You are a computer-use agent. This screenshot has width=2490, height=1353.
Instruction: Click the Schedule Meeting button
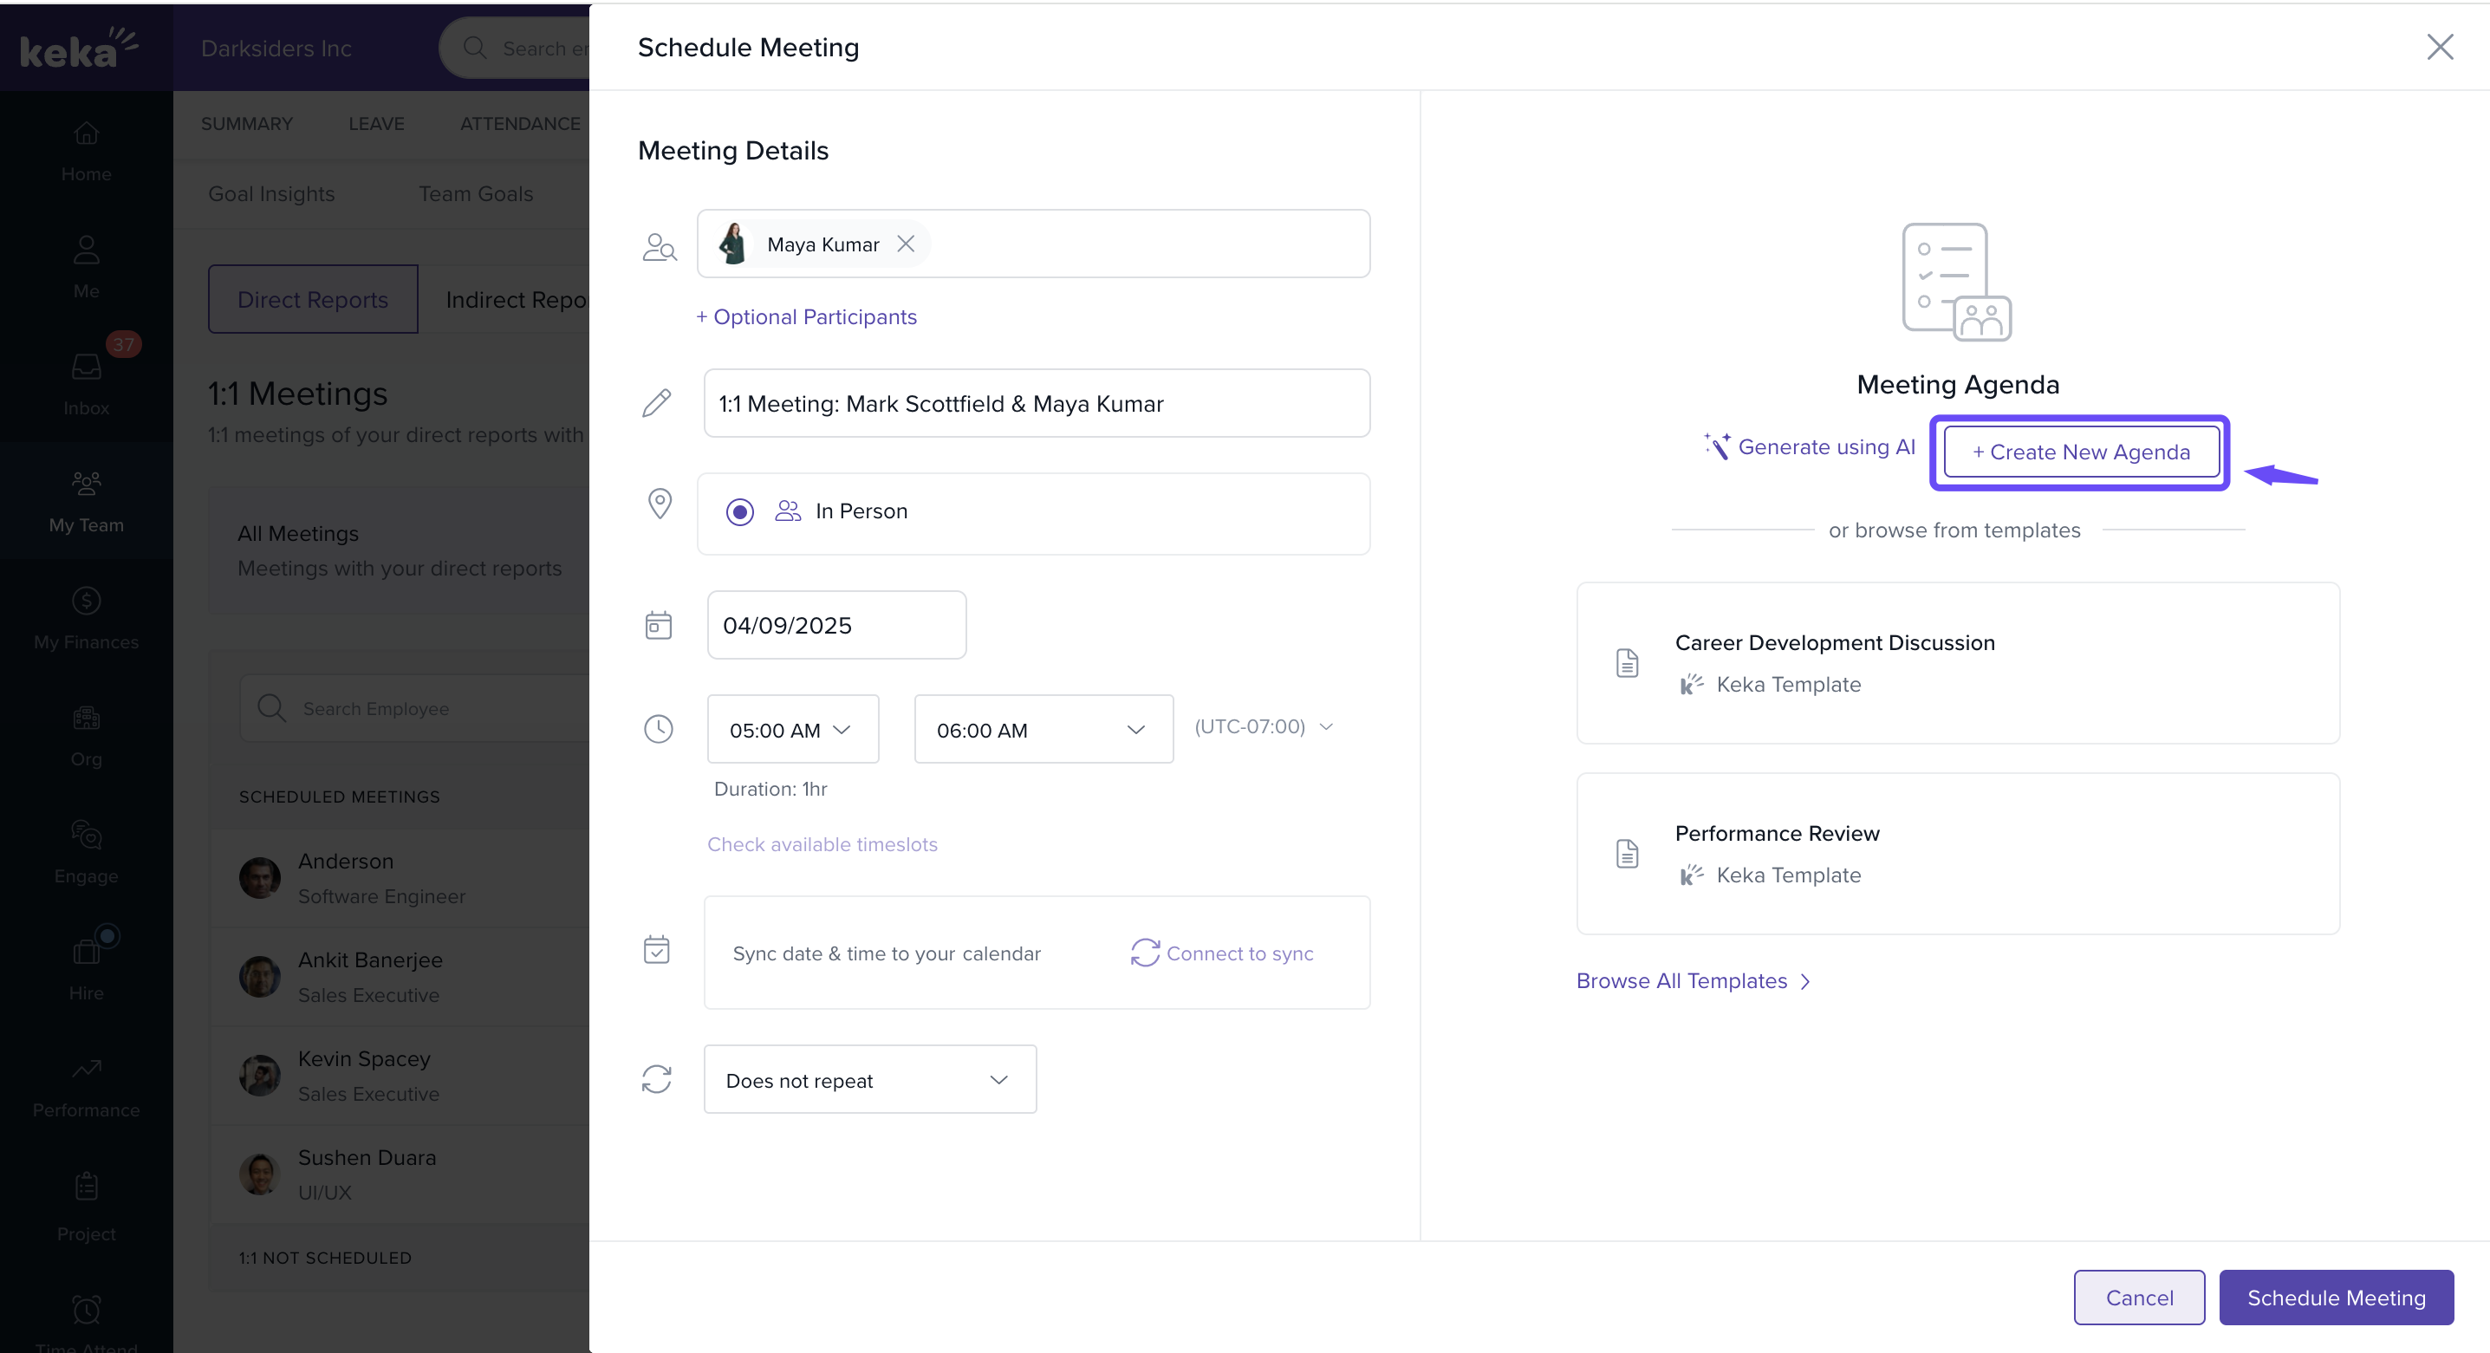point(2336,1297)
